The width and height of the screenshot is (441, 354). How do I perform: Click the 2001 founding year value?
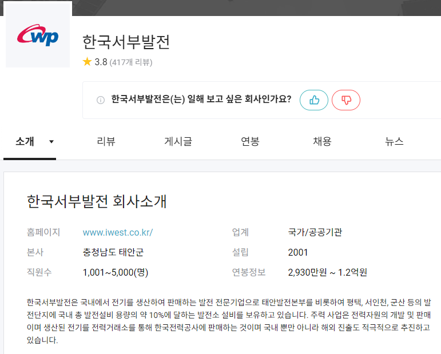[298, 253]
